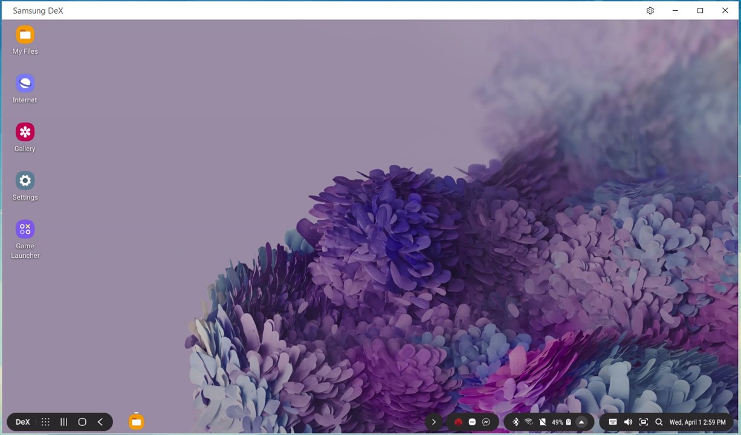Open Samsung DeX window settings gear
The width and height of the screenshot is (741, 435).
pos(650,10)
